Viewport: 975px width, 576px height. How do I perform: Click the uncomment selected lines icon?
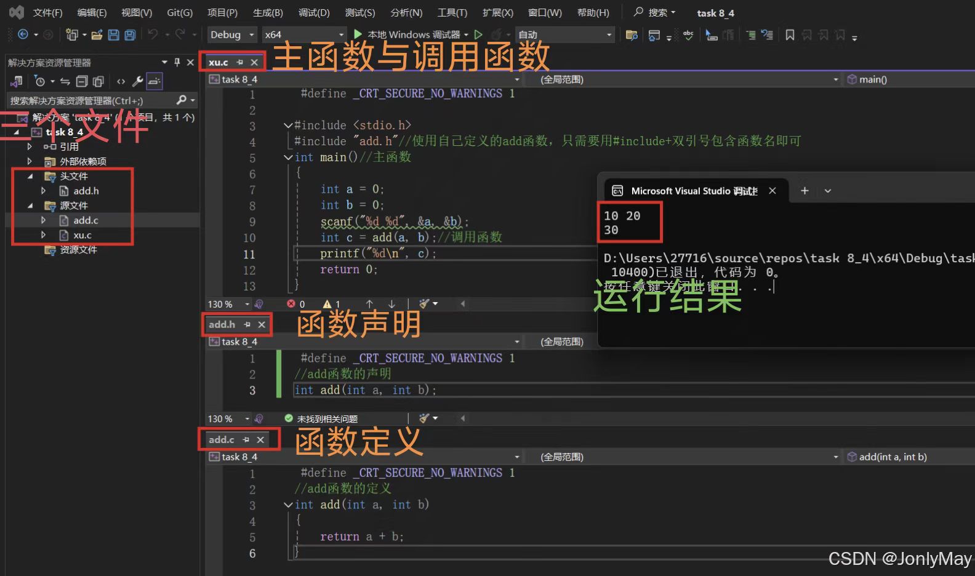767,35
